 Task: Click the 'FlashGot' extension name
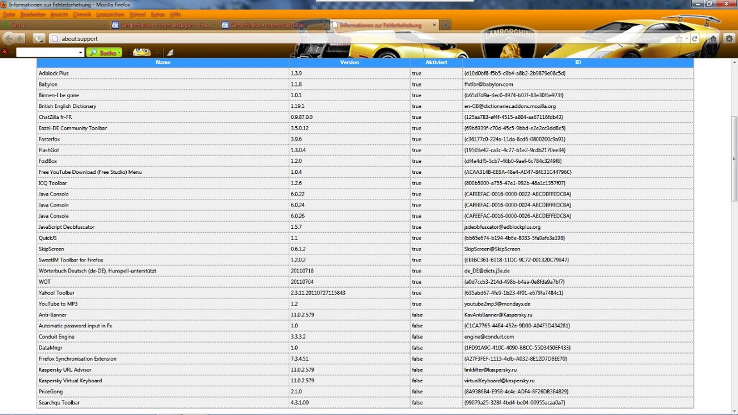[48, 150]
